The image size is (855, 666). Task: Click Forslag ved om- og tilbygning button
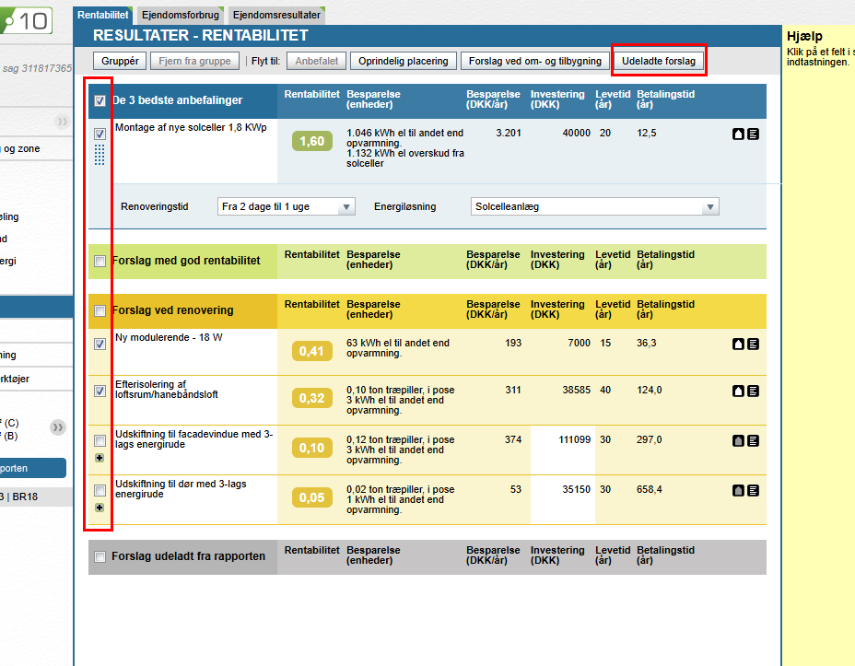pos(535,61)
